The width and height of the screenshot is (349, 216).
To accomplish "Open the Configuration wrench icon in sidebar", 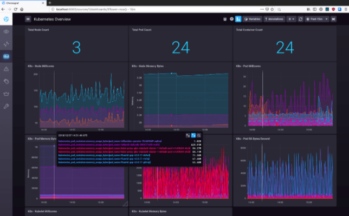I will [7, 106].
